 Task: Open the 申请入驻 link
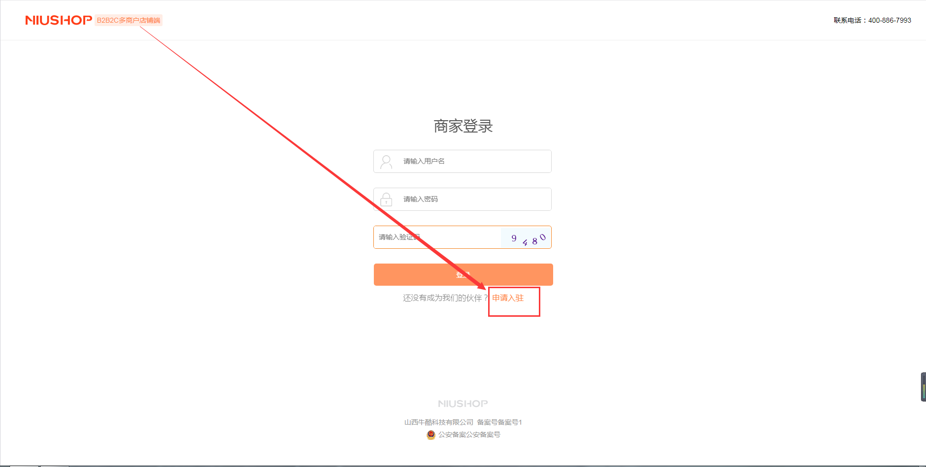tap(508, 298)
